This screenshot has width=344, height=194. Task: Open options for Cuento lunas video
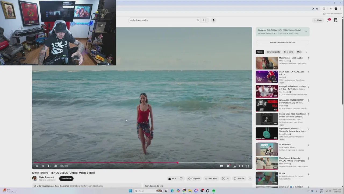coord(309,114)
